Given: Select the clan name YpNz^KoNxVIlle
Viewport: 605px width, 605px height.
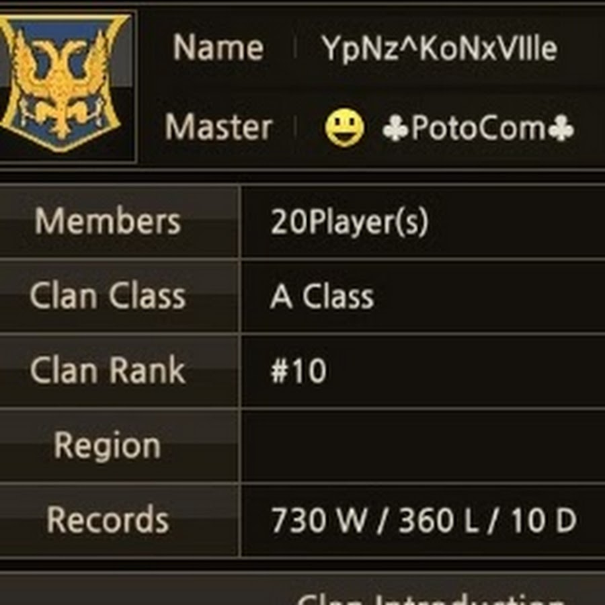Looking at the screenshot, I should pos(440,48).
